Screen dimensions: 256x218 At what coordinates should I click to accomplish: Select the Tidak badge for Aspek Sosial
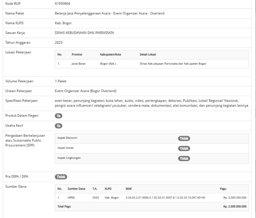tap(184, 149)
